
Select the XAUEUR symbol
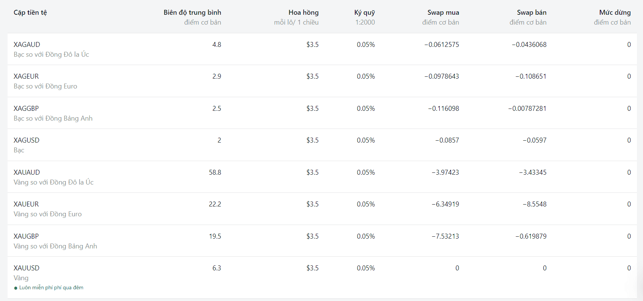[26, 204]
